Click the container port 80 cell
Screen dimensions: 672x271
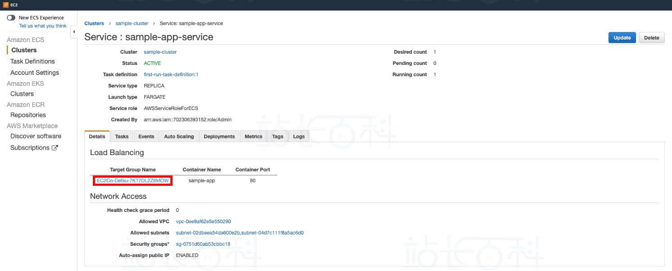[x=252, y=181]
